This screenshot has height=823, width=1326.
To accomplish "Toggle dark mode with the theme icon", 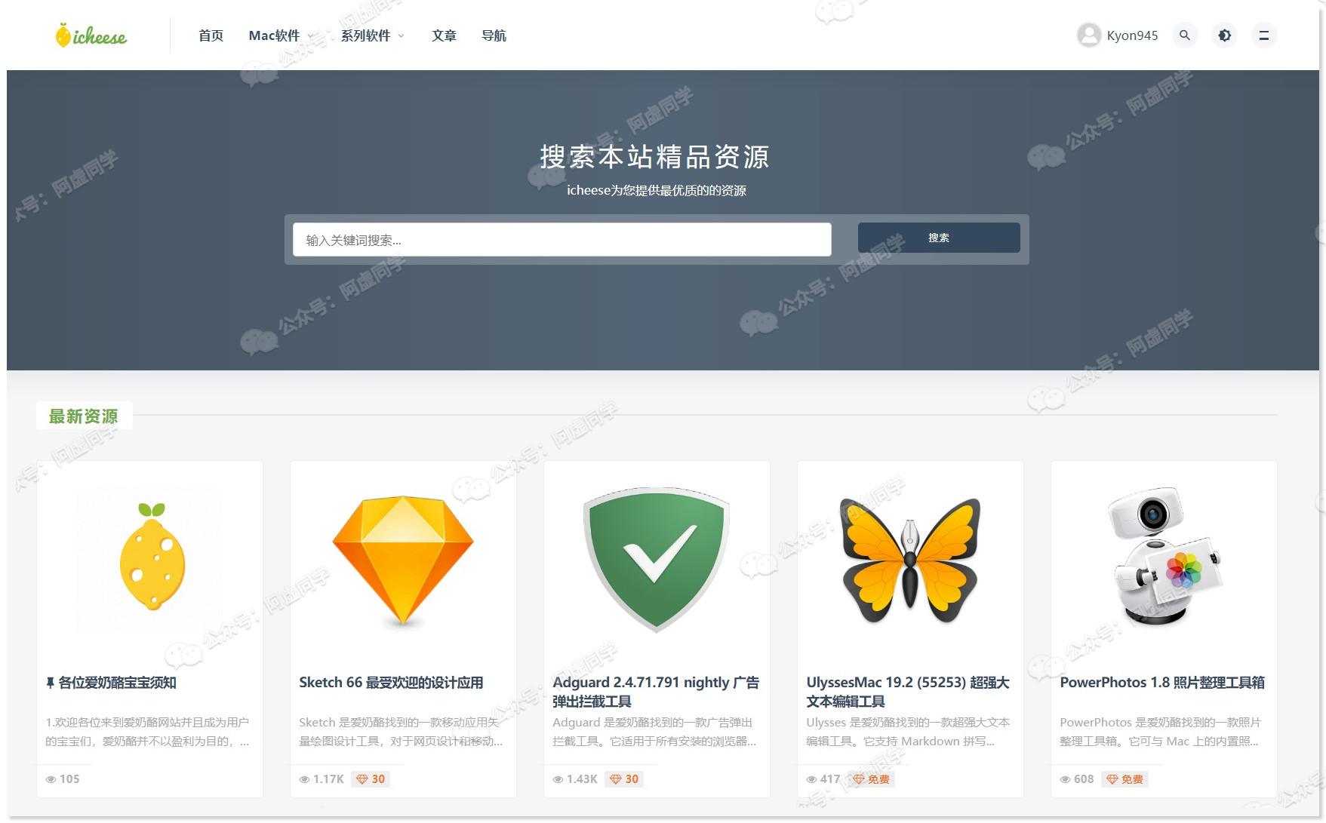I will pos(1224,35).
